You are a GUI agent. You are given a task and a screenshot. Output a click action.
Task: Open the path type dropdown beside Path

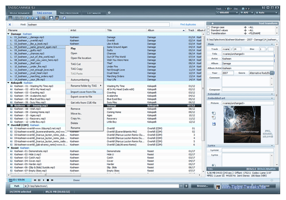coord(25,186)
